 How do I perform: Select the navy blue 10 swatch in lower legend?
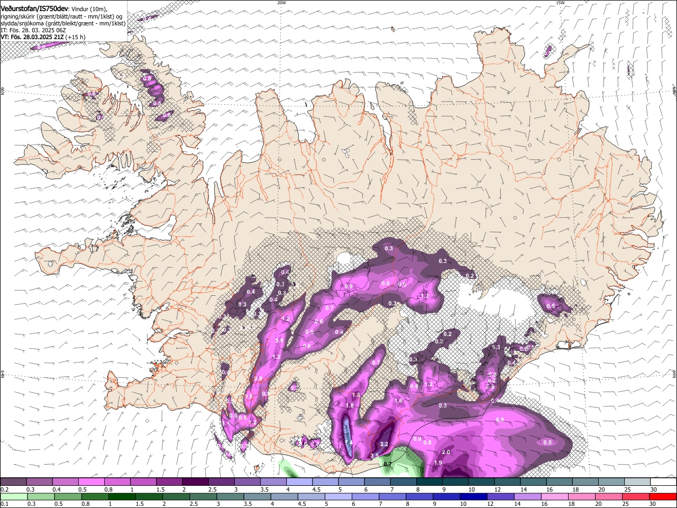(x=473, y=496)
